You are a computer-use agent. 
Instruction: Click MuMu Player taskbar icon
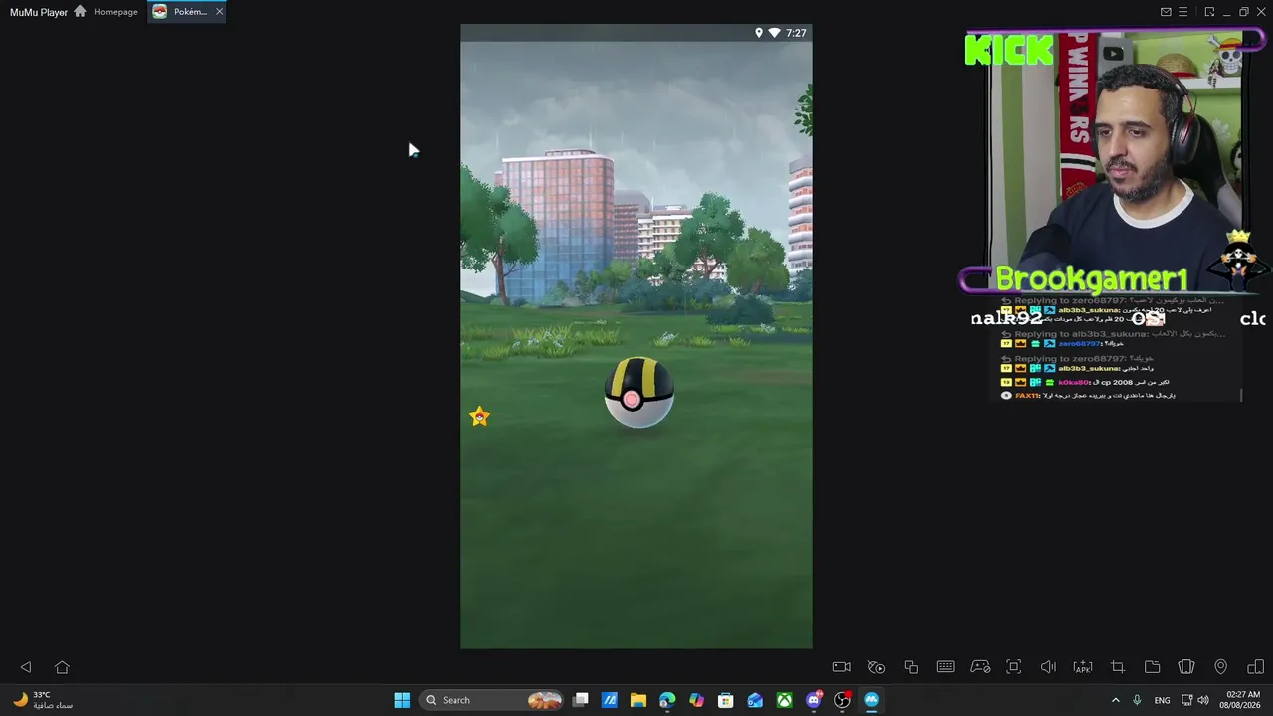872,700
